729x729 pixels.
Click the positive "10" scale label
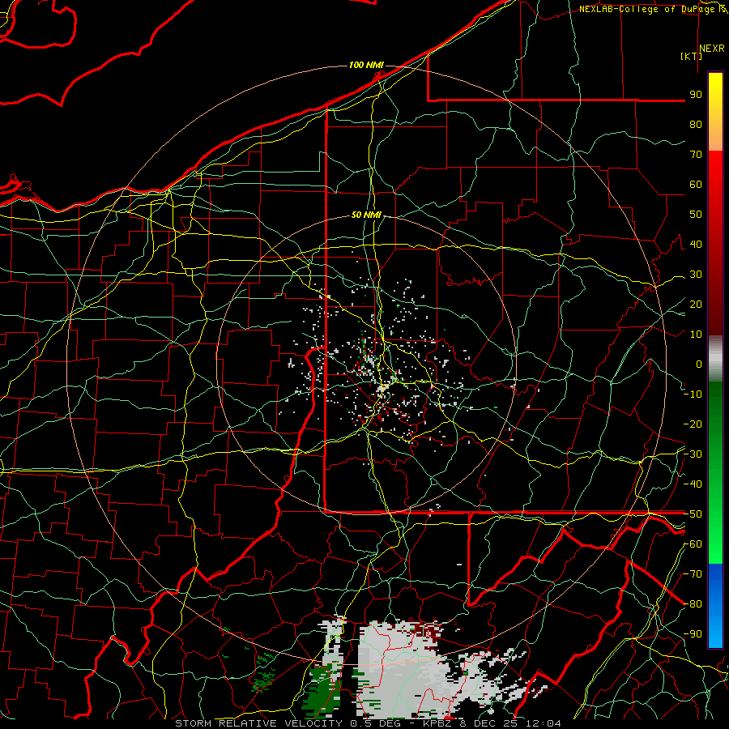[696, 335]
